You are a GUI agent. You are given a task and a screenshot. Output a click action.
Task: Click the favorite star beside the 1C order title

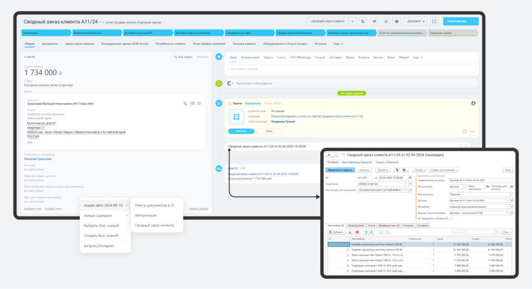click(x=343, y=155)
